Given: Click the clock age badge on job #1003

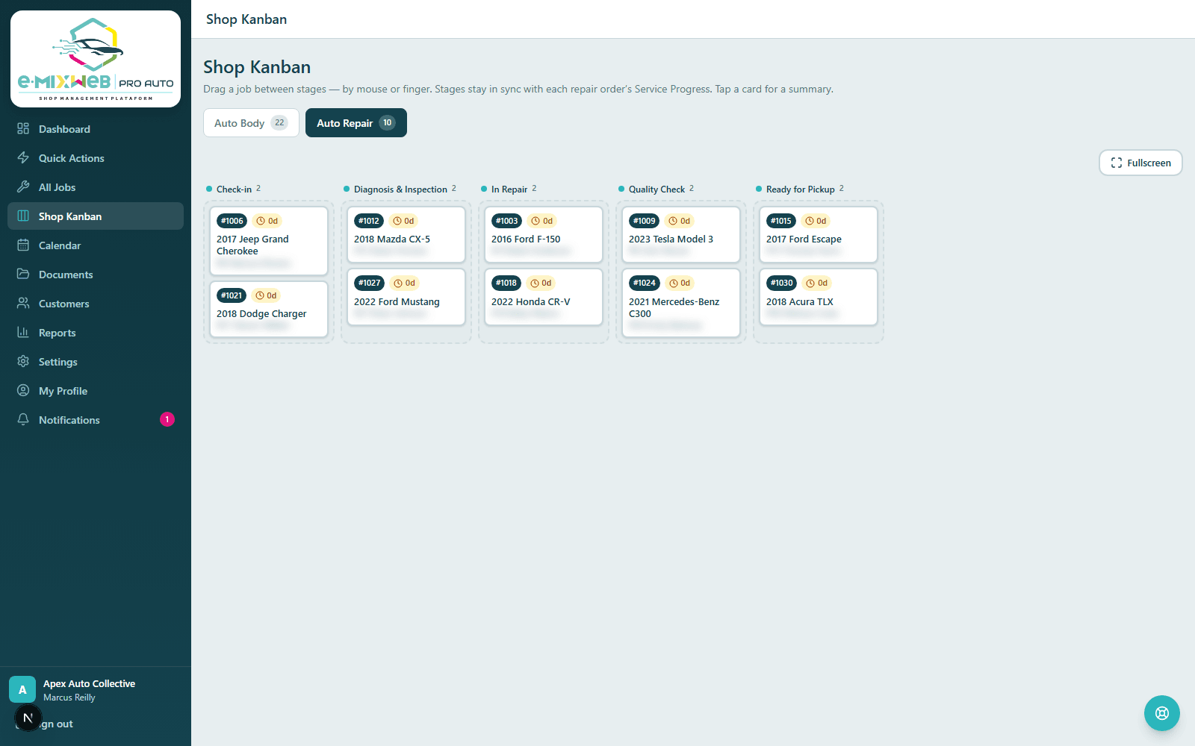Looking at the screenshot, I should click(x=542, y=221).
